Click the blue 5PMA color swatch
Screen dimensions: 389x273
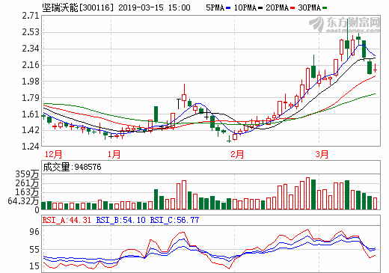[228, 8]
